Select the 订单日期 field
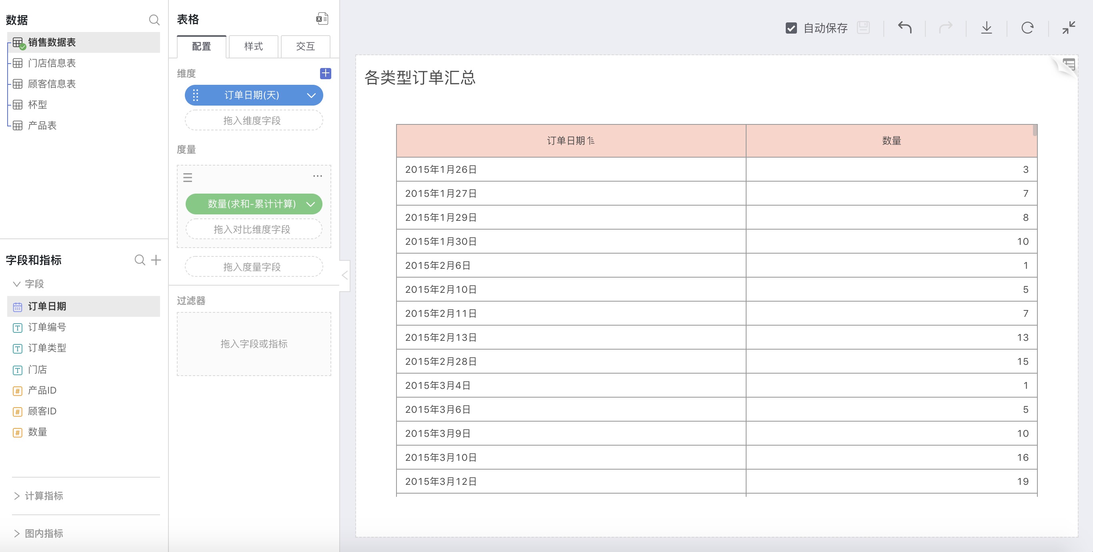Screen dimensions: 1093x552 tap(84, 306)
